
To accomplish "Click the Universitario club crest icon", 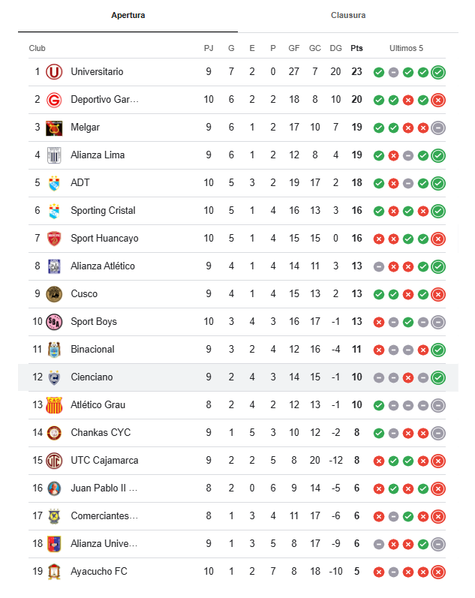I will tap(54, 72).
